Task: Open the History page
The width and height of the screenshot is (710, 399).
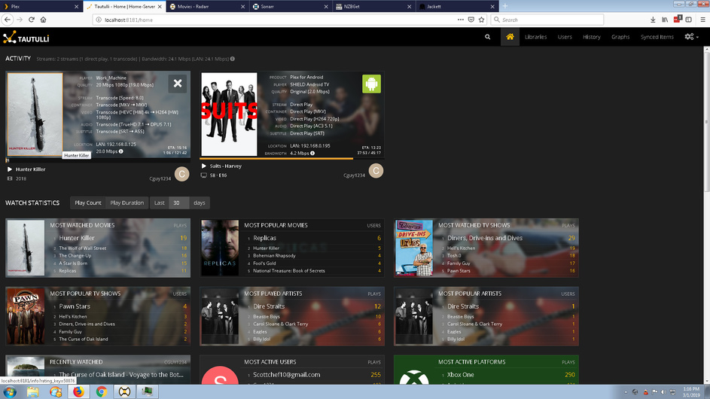Action: 591,37
